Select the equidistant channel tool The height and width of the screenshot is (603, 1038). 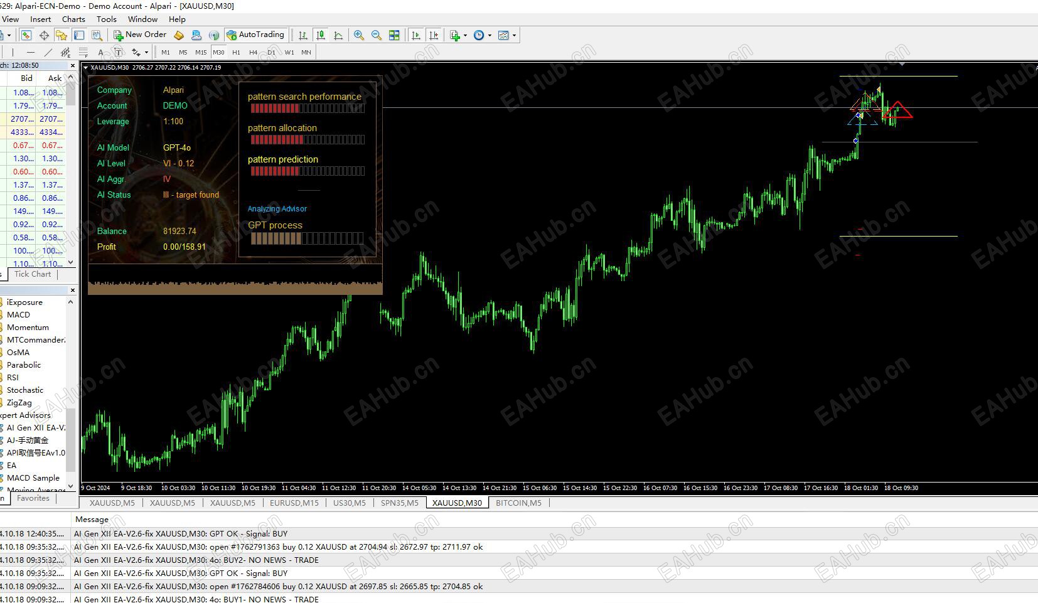[65, 52]
